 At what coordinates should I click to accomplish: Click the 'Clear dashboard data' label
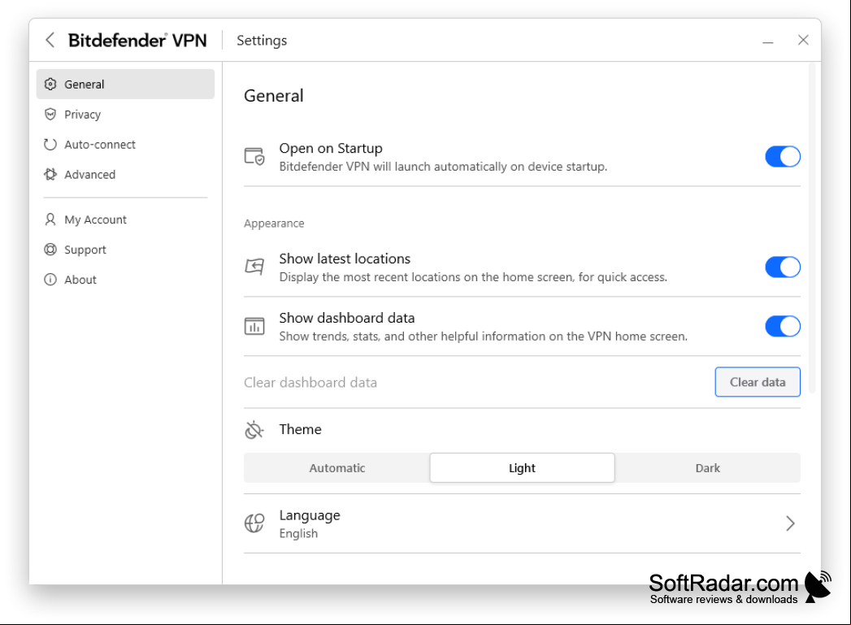coord(310,383)
